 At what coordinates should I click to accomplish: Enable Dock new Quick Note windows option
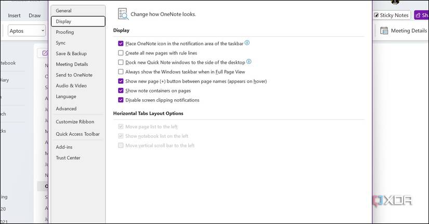pos(121,62)
